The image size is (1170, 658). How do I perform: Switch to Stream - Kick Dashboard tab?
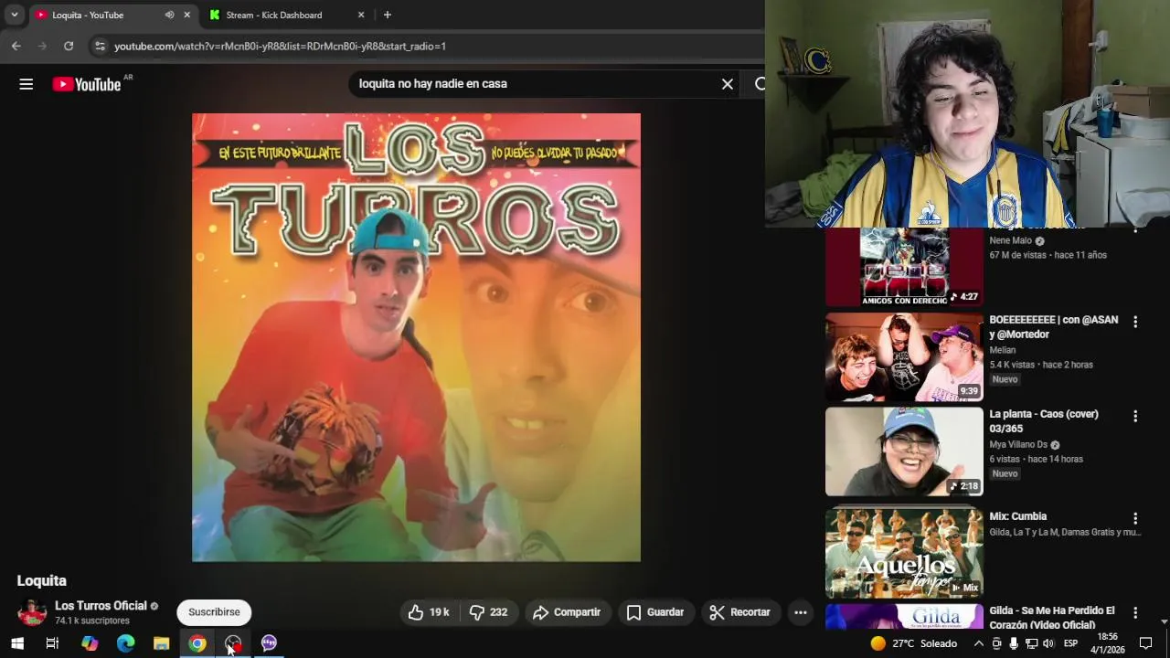[286, 15]
